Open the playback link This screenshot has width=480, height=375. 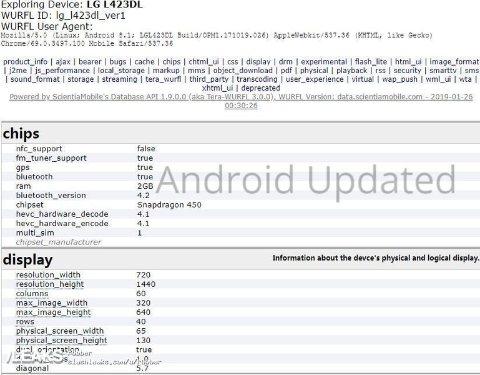pos(352,71)
